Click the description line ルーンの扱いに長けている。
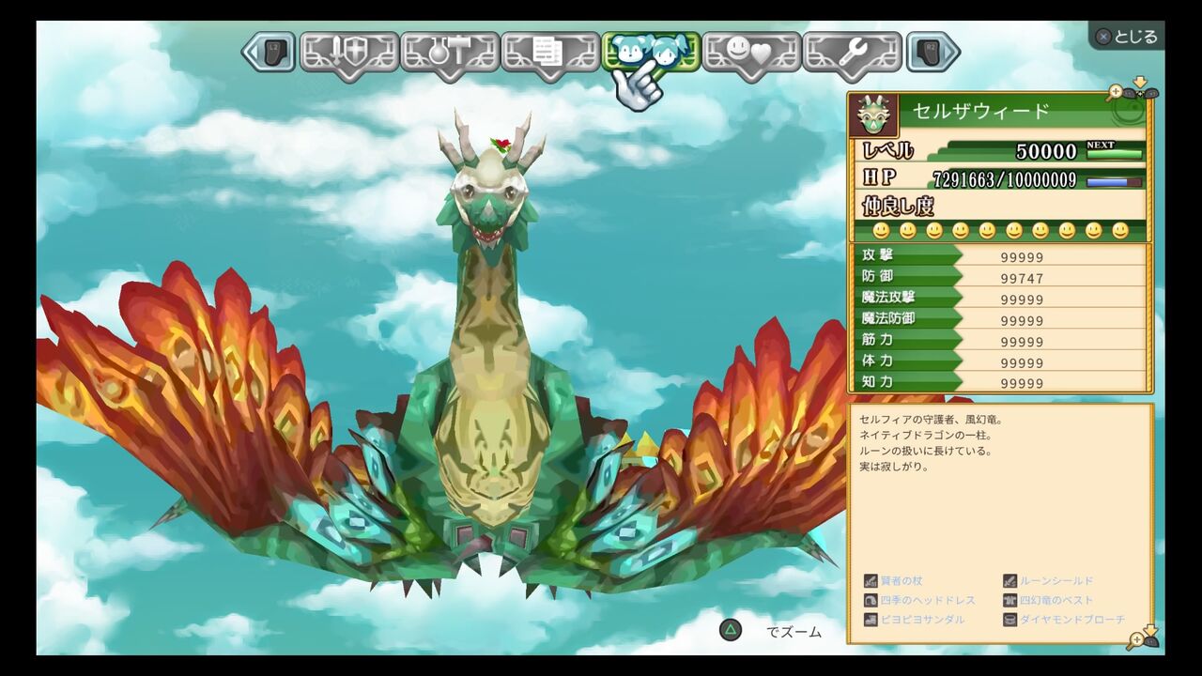 925,452
